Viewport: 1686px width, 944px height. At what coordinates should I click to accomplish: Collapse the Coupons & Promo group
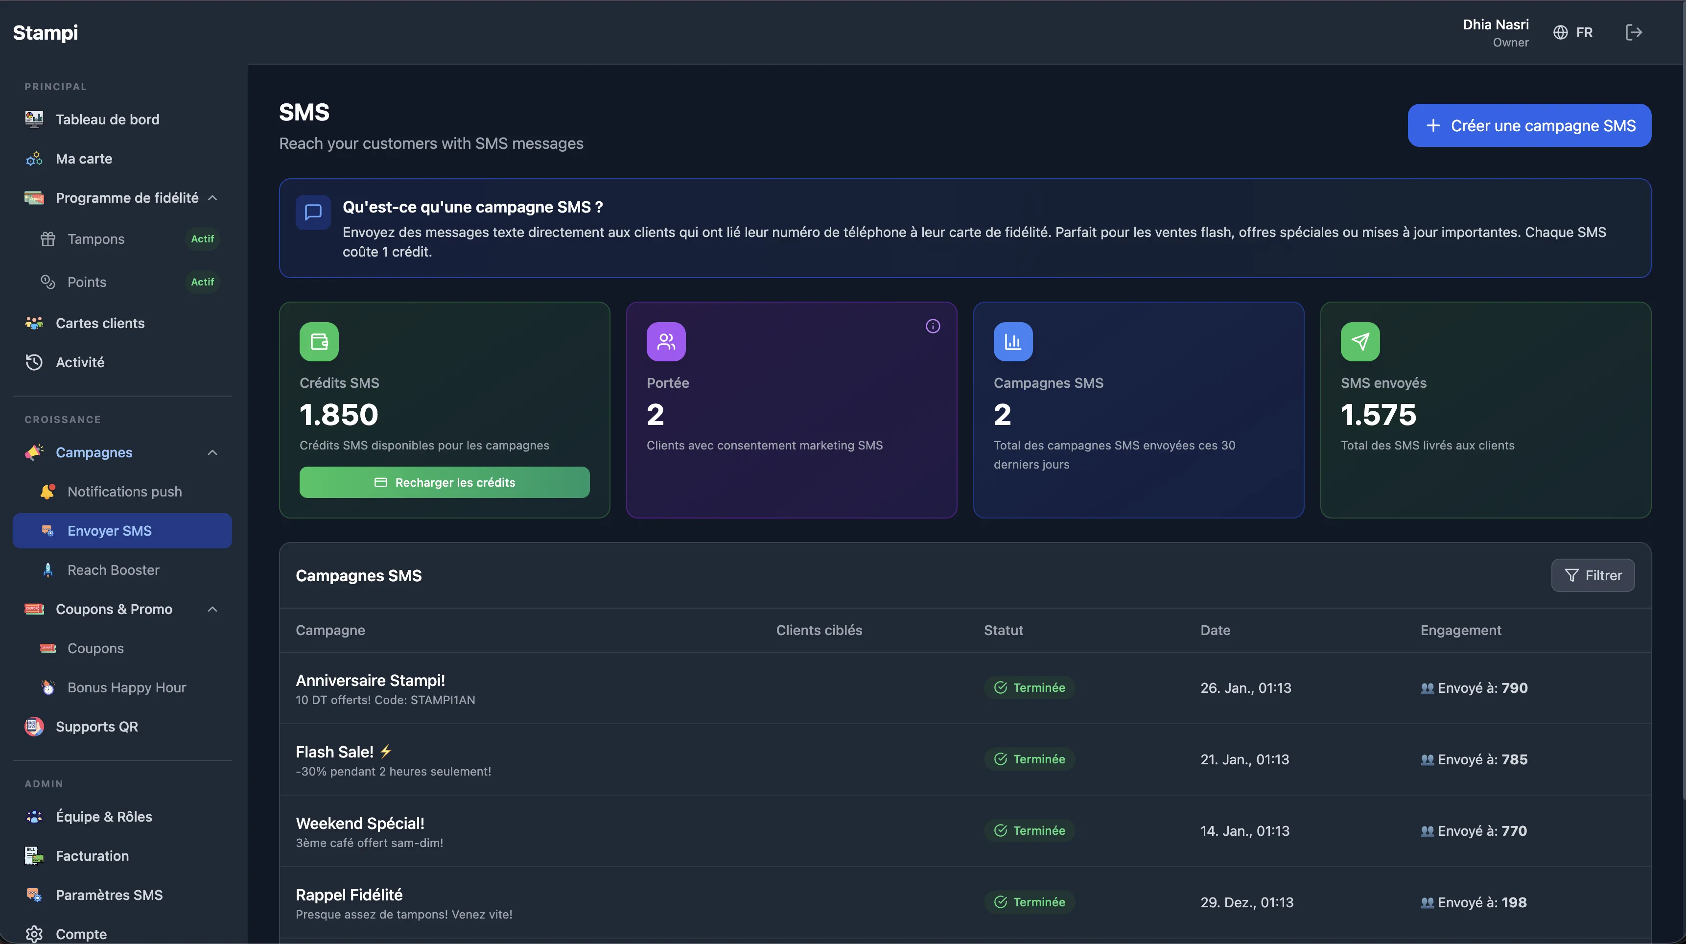click(x=212, y=609)
